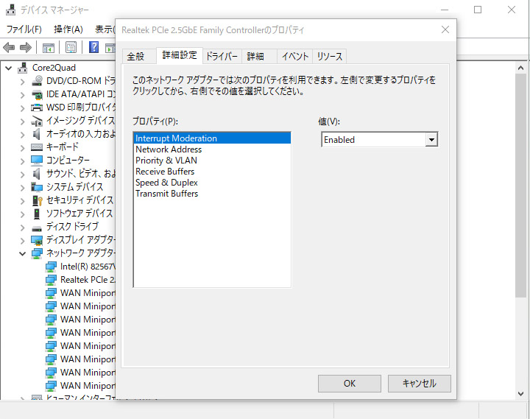The image size is (530, 419).
Task: Click the セキュリティ デバイス key icon
Action: pyautogui.click(x=37, y=200)
